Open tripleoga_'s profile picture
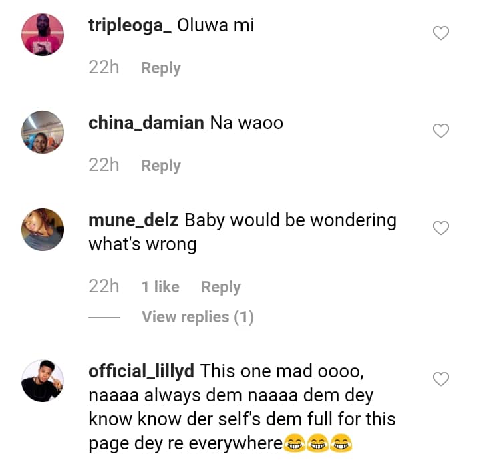Viewport: 481px width, 466px height. (43, 34)
